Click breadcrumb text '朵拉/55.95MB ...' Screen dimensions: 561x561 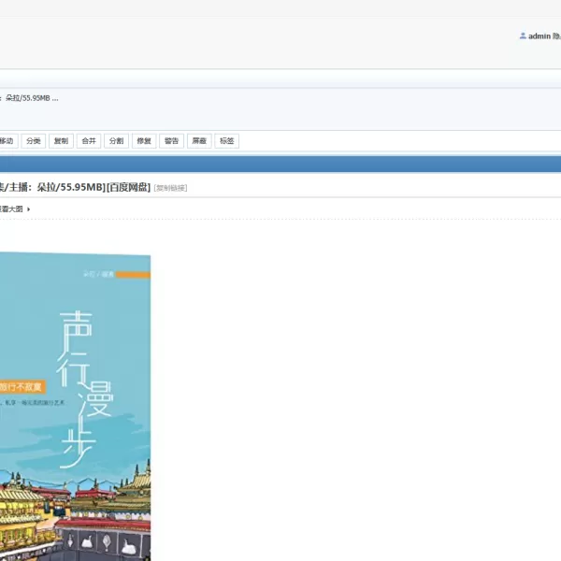(32, 98)
